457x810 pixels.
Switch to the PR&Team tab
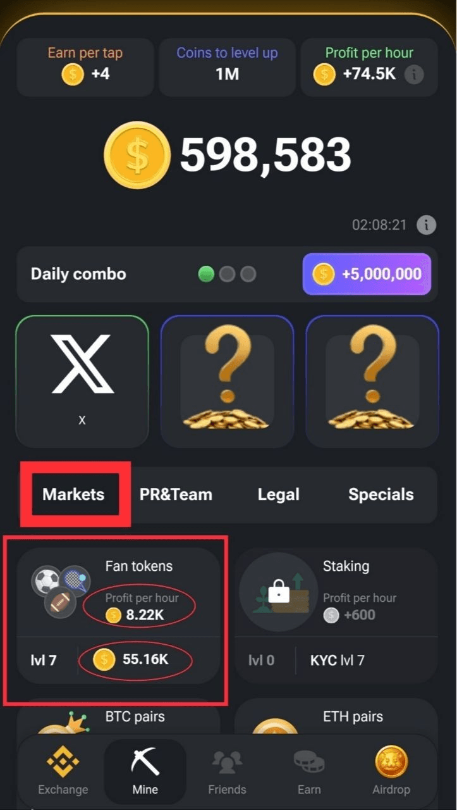pyautogui.click(x=176, y=494)
